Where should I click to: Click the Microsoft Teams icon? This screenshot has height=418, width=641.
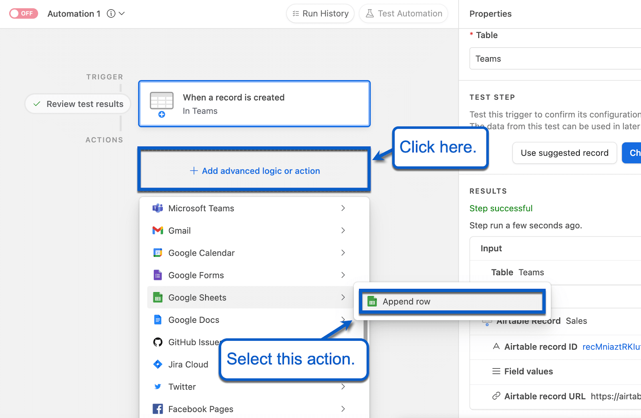point(158,208)
